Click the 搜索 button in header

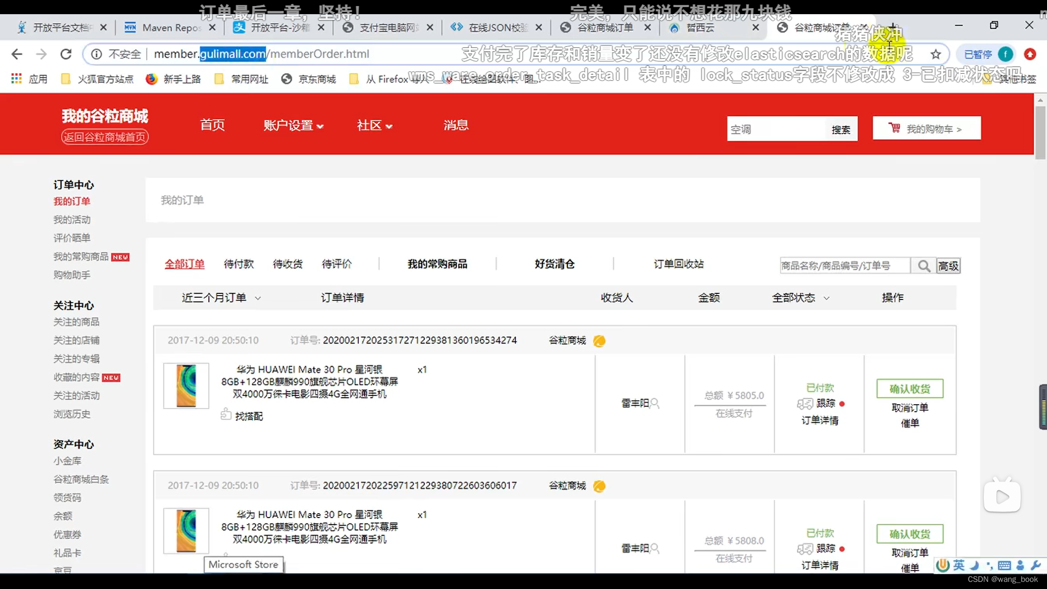click(841, 130)
